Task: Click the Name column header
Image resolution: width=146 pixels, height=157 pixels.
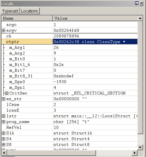Action: point(27,18)
